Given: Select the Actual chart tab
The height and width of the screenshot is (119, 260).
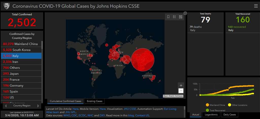Looking at the screenshot, I should [196, 114].
